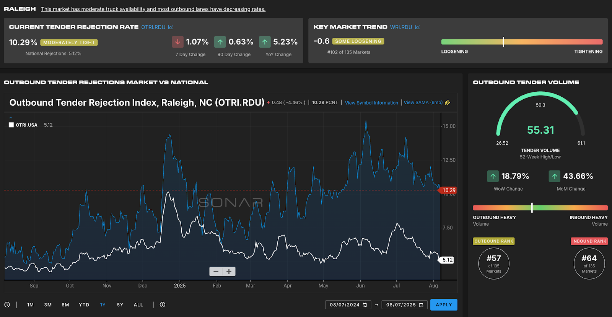
Task: Open chart icon next to WRI.RDU
Action: click(x=417, y=27)
